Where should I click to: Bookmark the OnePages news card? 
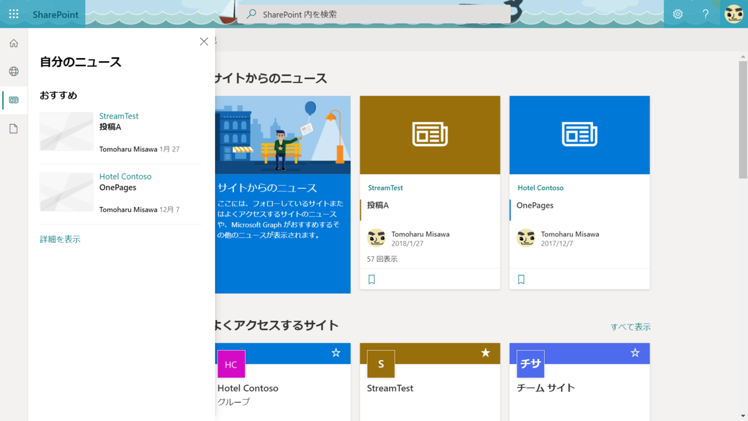[521, 279]
